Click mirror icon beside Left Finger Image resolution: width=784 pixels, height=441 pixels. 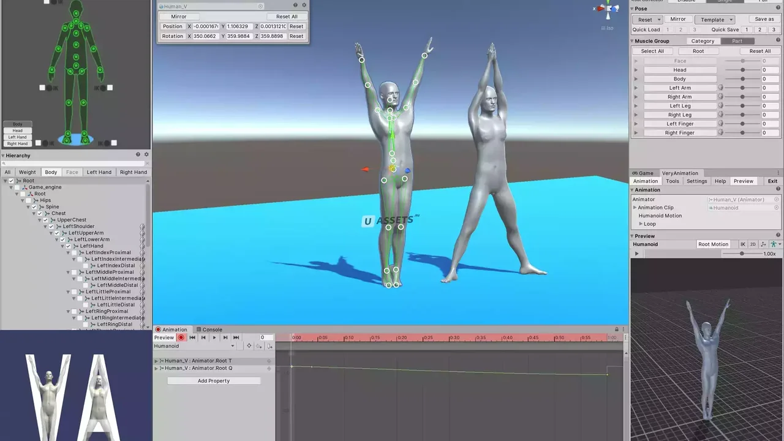[x=721, y=124]
